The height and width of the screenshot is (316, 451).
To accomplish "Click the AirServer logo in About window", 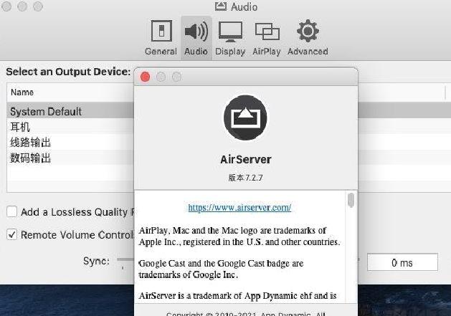I will pyautogui.click(x=245, y=118).
